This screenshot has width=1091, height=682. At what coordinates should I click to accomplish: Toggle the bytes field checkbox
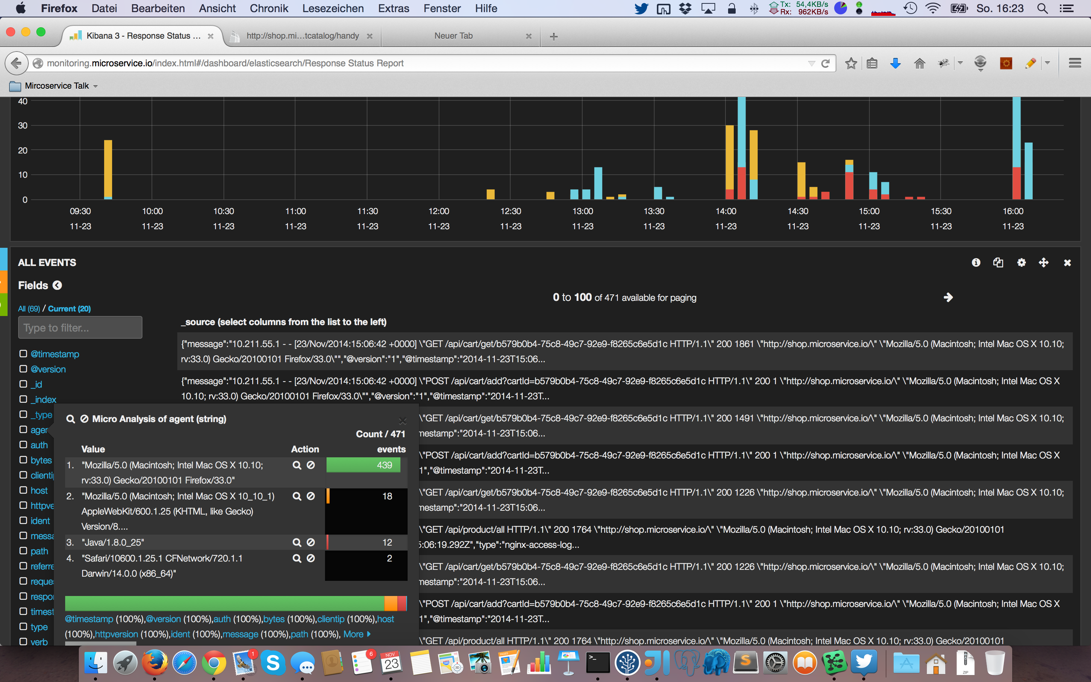[x=23, y=460]
